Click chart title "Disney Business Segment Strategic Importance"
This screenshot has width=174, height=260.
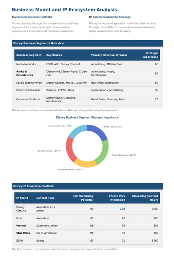[87, 117]
